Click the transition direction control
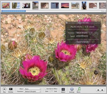 (96, 34)
